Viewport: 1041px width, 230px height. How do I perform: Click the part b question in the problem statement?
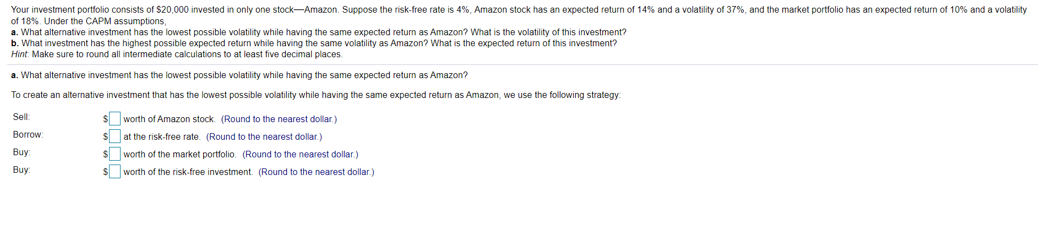314,43
